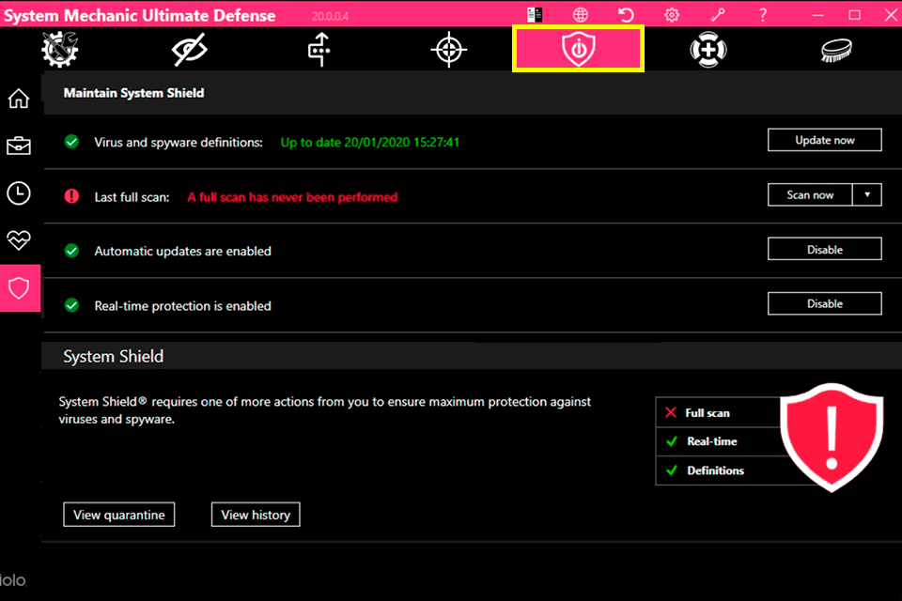Click the Privacy Guardian eye icon
The image size is (902, 601).
188,49
